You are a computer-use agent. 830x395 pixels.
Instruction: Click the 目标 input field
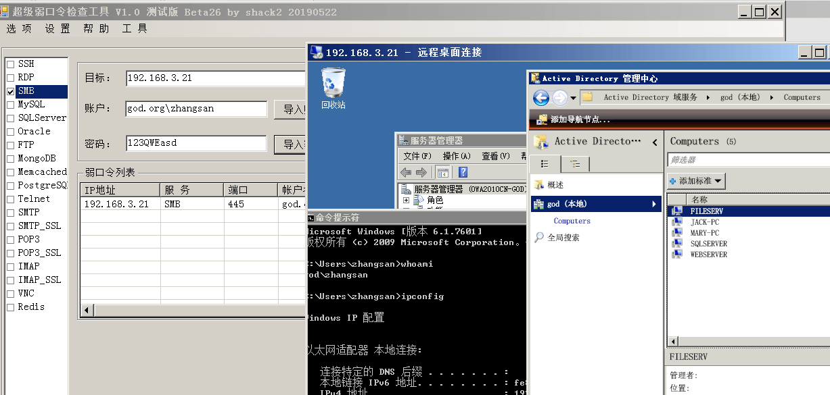pyautogui.click(x=216, y=78)
